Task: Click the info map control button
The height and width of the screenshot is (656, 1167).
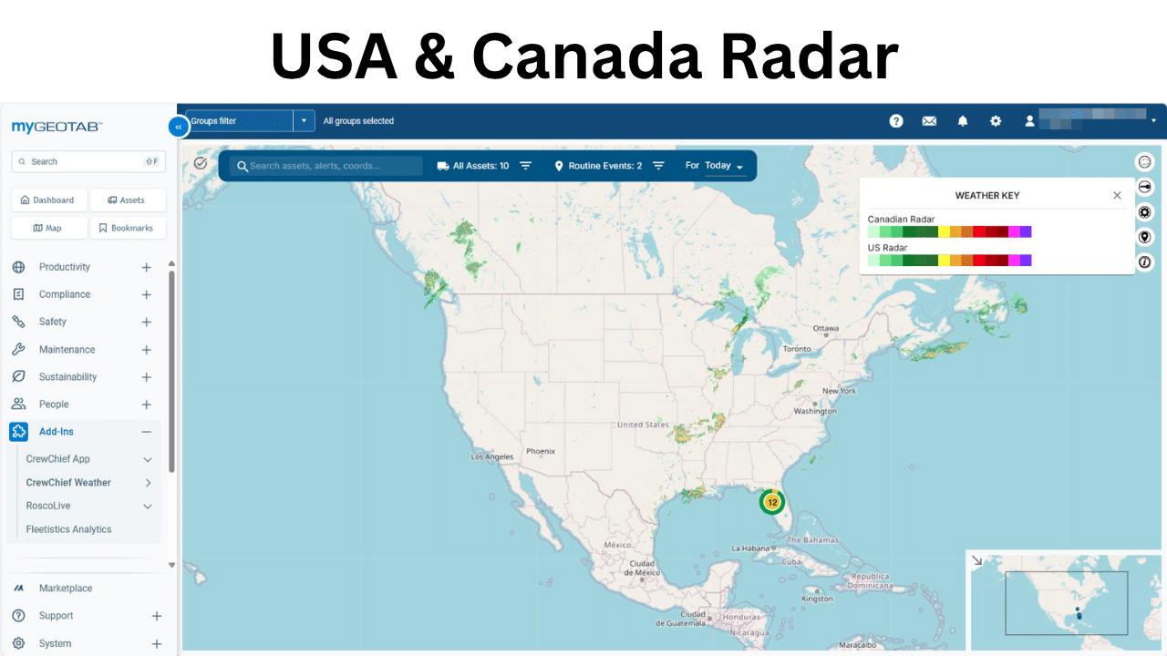Action: [x=1145, y=262]
